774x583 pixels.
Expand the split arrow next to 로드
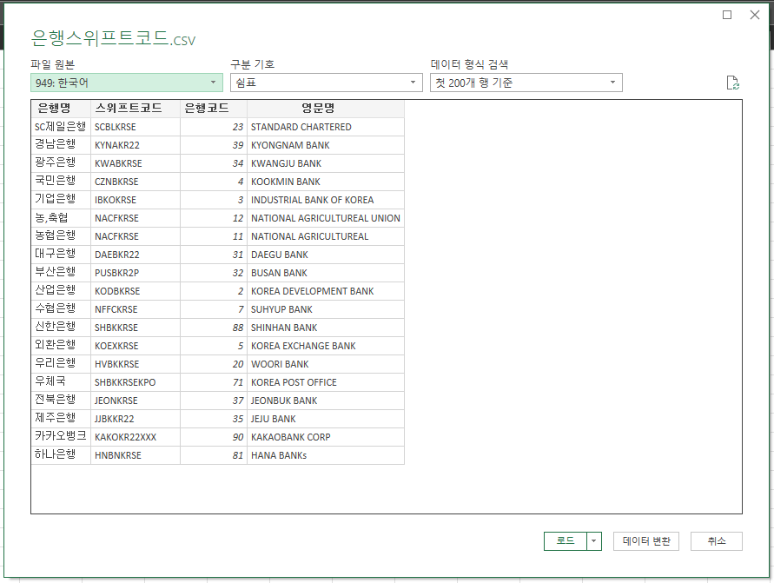tap(594, 540)
